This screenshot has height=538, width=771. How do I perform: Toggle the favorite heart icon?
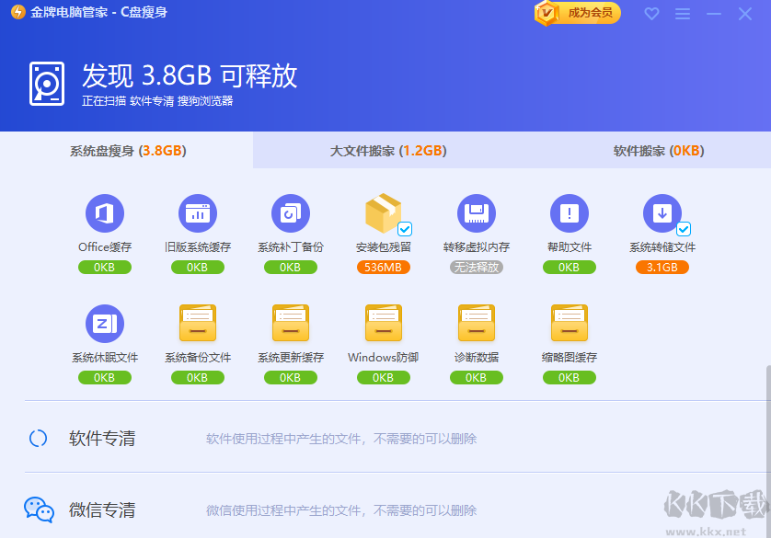[x=651, y=14]
